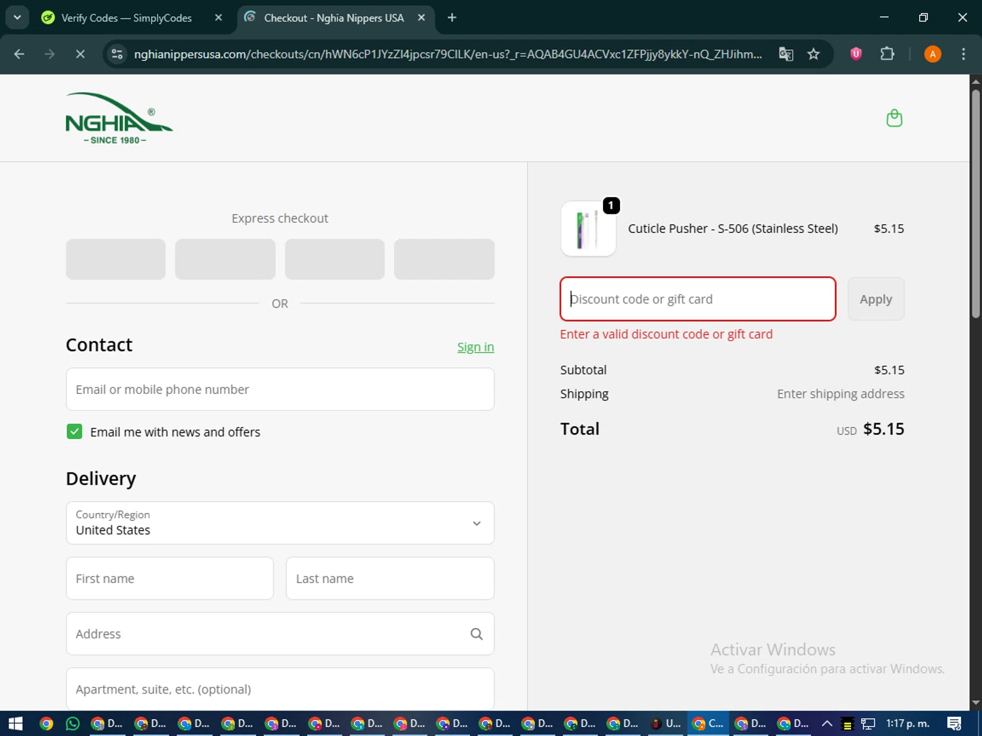The height and width of the screenshot is (736, 982).
Task: Open the tab search dropdown
Action: pyautogui.click(x=17, y=18)
